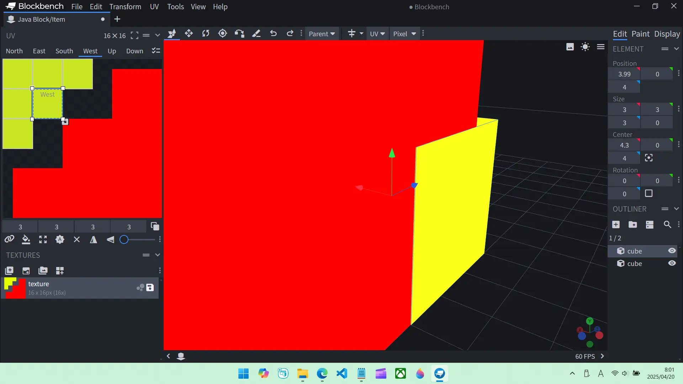Click the Add Group folder icon
683x384 pixels.
pyautogui.click(x=632, y=224)
